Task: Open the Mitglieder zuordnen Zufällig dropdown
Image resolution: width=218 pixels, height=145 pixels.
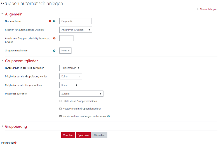Action: (x=81, y=94)
